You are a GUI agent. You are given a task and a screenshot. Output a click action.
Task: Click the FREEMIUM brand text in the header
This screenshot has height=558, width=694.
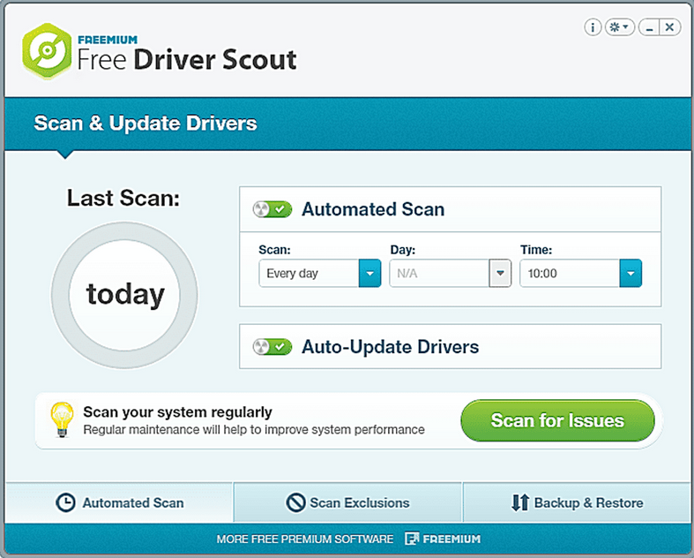[108, 40]
